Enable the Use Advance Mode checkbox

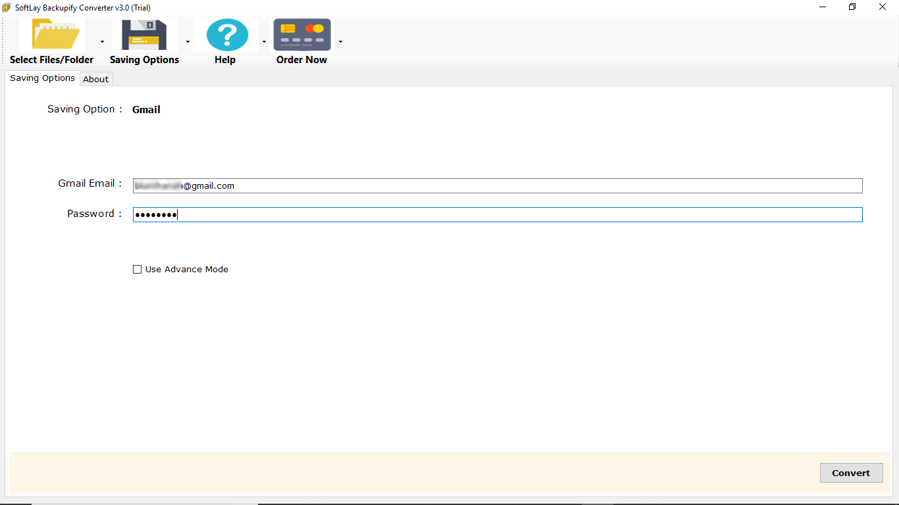pyautogui.click(x=138, y=270)
